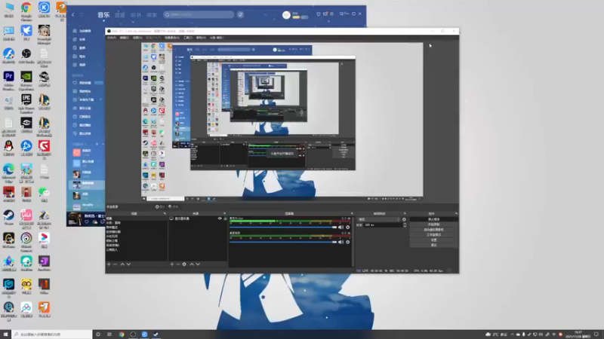
Task: Switch to Kugou 直播 tab
Action: click(x=120, y=15)
